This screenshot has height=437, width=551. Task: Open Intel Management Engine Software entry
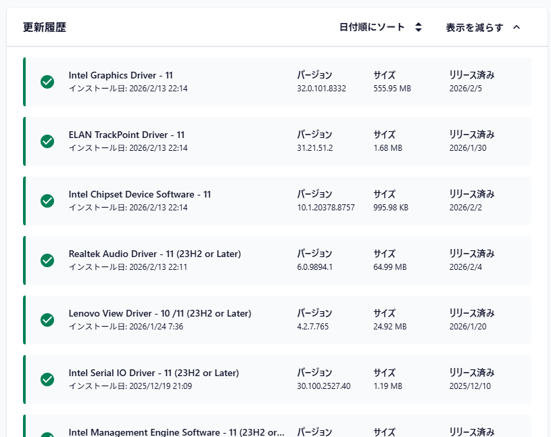176,432
